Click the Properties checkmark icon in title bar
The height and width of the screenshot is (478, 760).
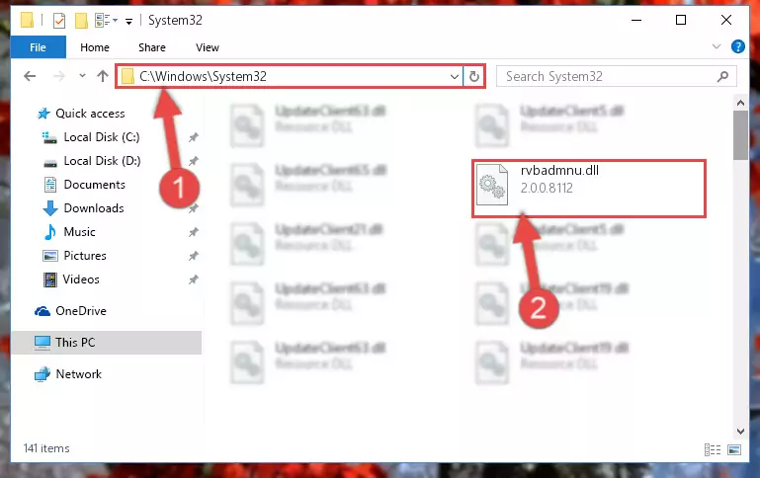coord(59,21)
